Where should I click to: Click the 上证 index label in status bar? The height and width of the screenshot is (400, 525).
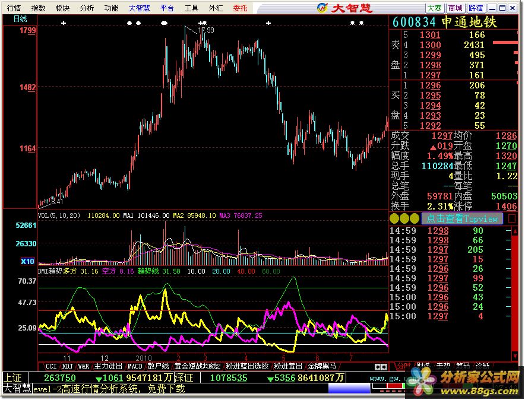[x=12, y=378]
